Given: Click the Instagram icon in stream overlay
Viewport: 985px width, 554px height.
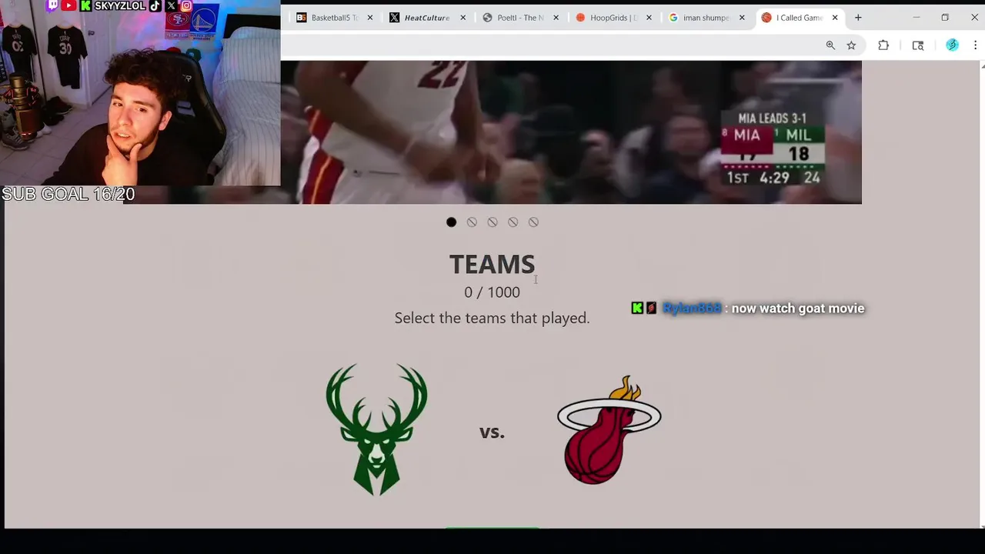Looking at the screenshot, I should [x=186, y=5].
